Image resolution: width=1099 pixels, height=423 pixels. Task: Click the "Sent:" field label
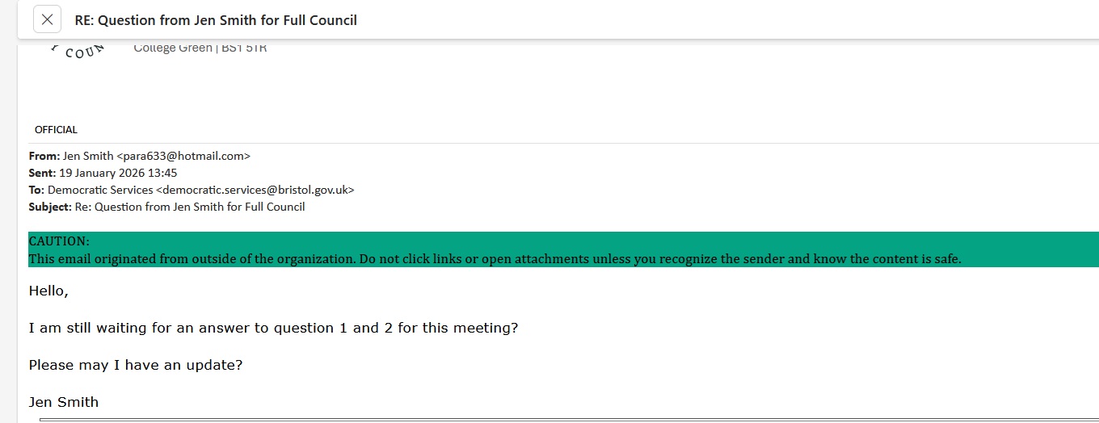(42, 174)
